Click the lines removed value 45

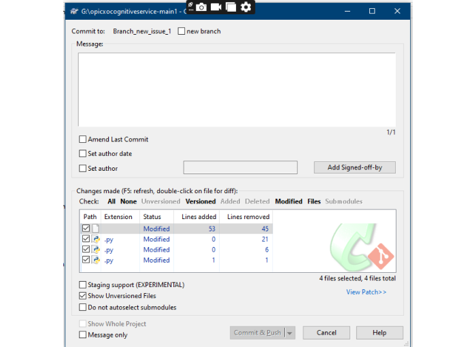click(265, 229)
